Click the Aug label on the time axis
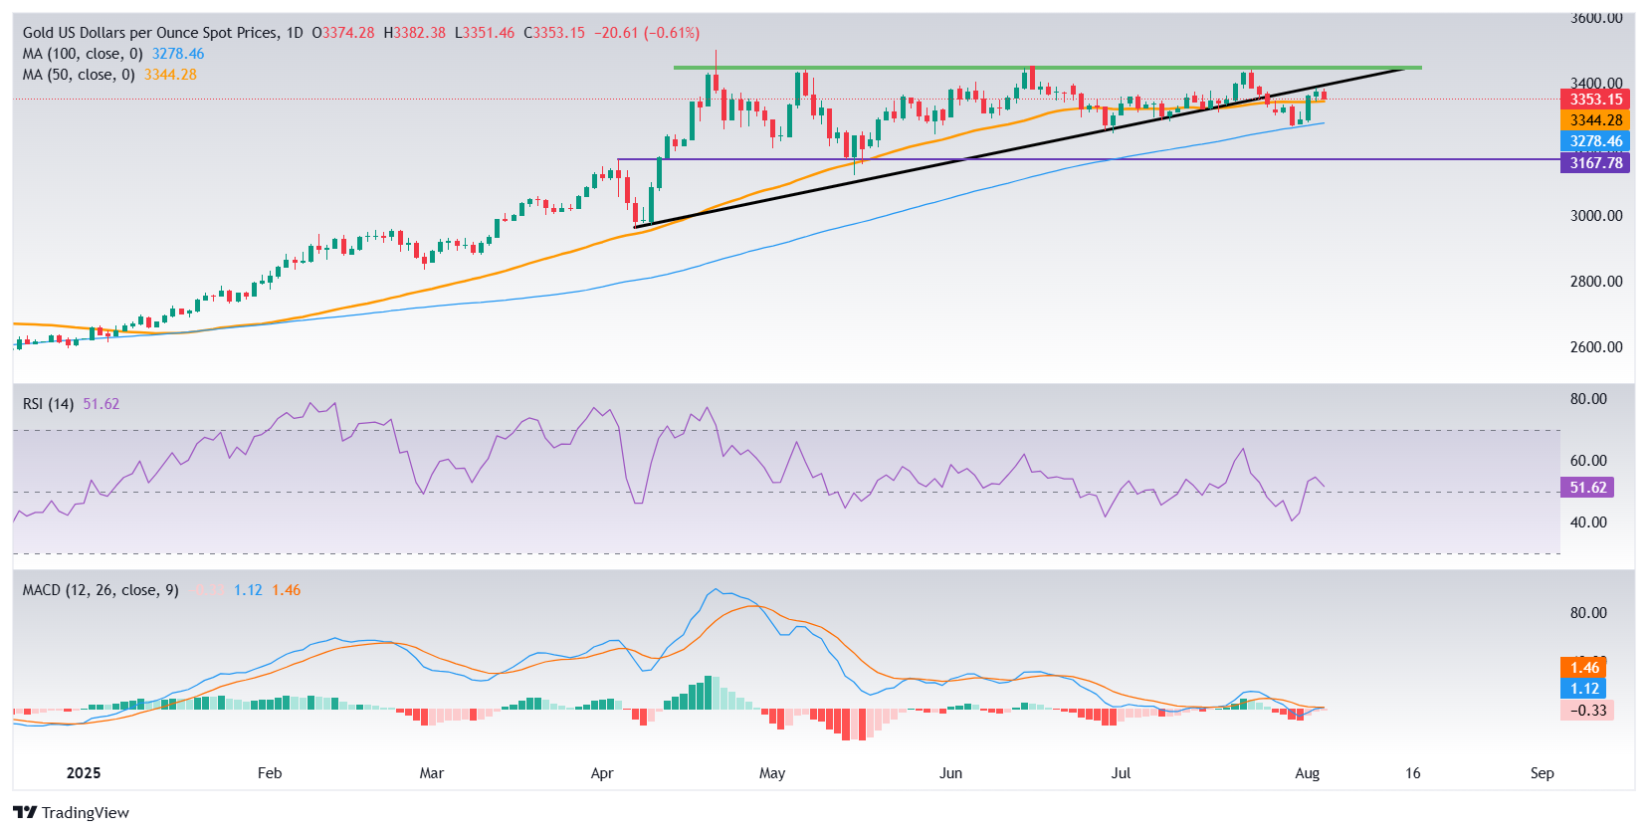This screenshot has width=1648, height=834. pyautogui.click(x=1308, y=773)
